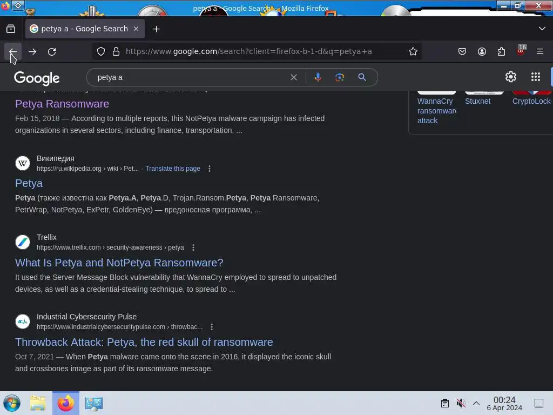Open a new tab with the plus button
The height and width of the screenshot is (415, 553).
coord(156,29)
